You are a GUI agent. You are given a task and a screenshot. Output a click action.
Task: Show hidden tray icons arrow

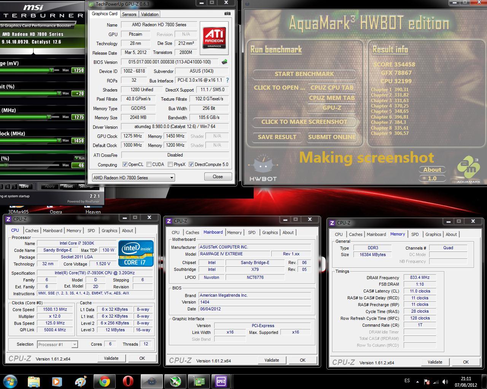[x=418, y=382]
